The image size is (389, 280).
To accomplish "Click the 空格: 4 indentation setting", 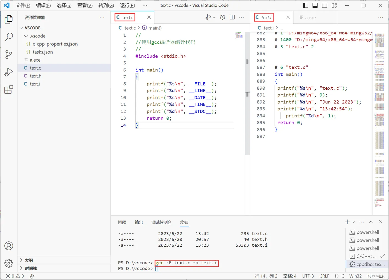I will (x=290, y=276).
